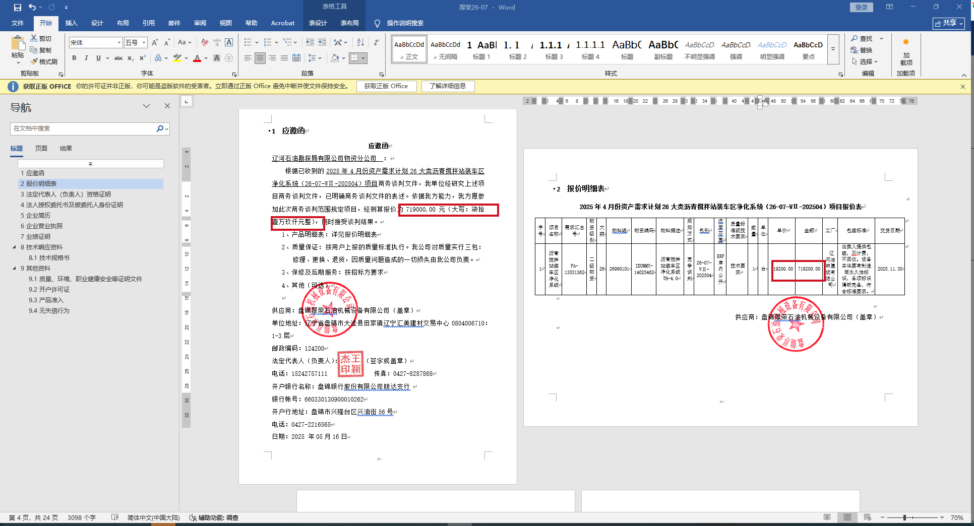This screenshot has height=526, width=974.
Task: Open the multilevel list tool
Action: coord(287,42)
